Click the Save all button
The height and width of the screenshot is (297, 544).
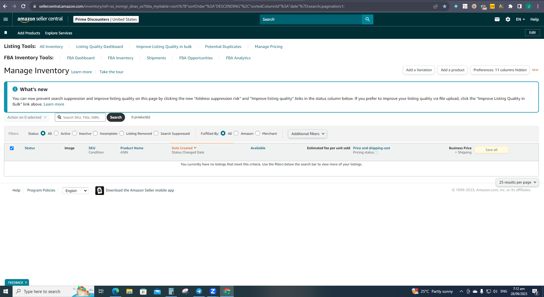tap(491, 150)
